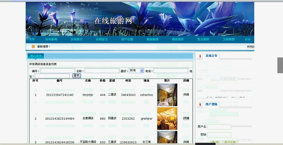The image size is (283, 145).
Task: Focus the 电话 search input field
Action: [x=171, y=71]
